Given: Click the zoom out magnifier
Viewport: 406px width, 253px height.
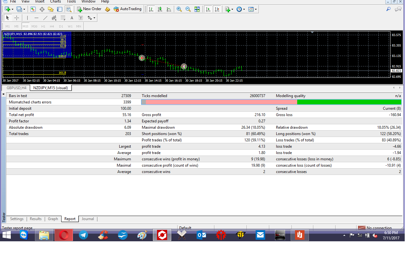Looking at the screenshot, I should [x=188, y=9].
